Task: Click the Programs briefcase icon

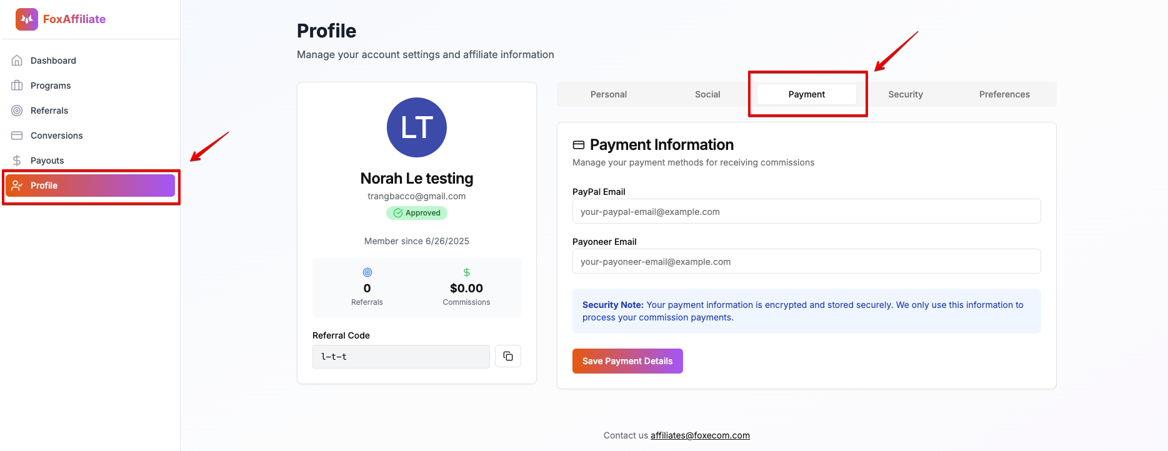Action: tap(17, 86)
